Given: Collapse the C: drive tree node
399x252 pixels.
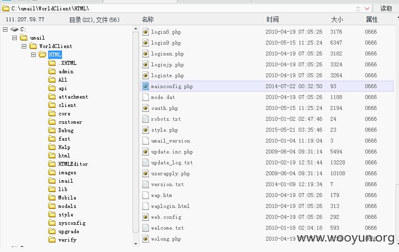Looking at the screenshot, I should click(x=5, y=29).
